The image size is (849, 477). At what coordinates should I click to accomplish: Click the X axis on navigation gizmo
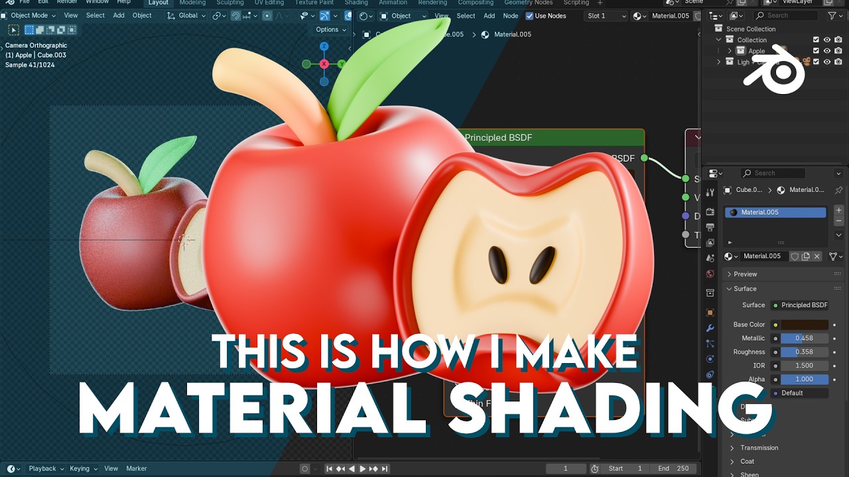click(324, 64)
